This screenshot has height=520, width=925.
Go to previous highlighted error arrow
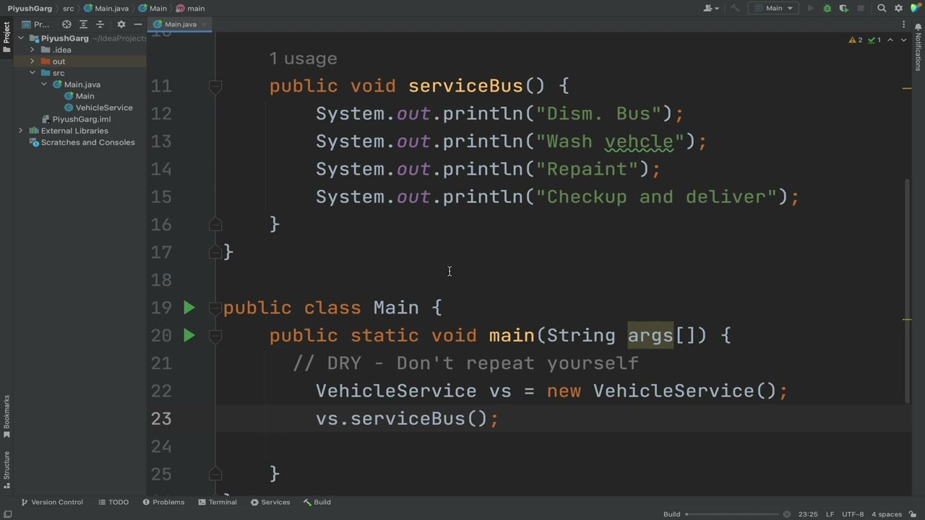tap(890, 40)
